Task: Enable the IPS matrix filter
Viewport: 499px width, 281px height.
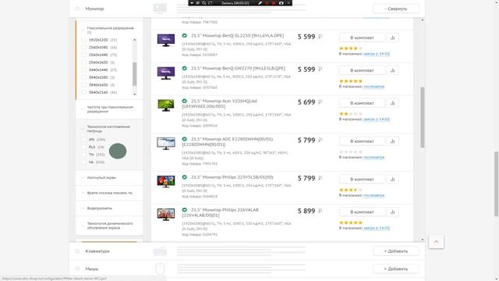Action: pyautogui.click(x=84, y=140)
